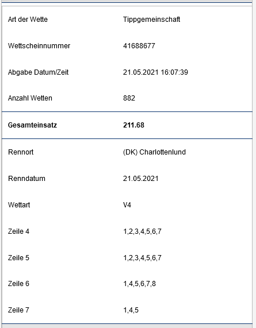Click the Wettscheinnummer label
The image size is (256, 328).
(39, 45)
